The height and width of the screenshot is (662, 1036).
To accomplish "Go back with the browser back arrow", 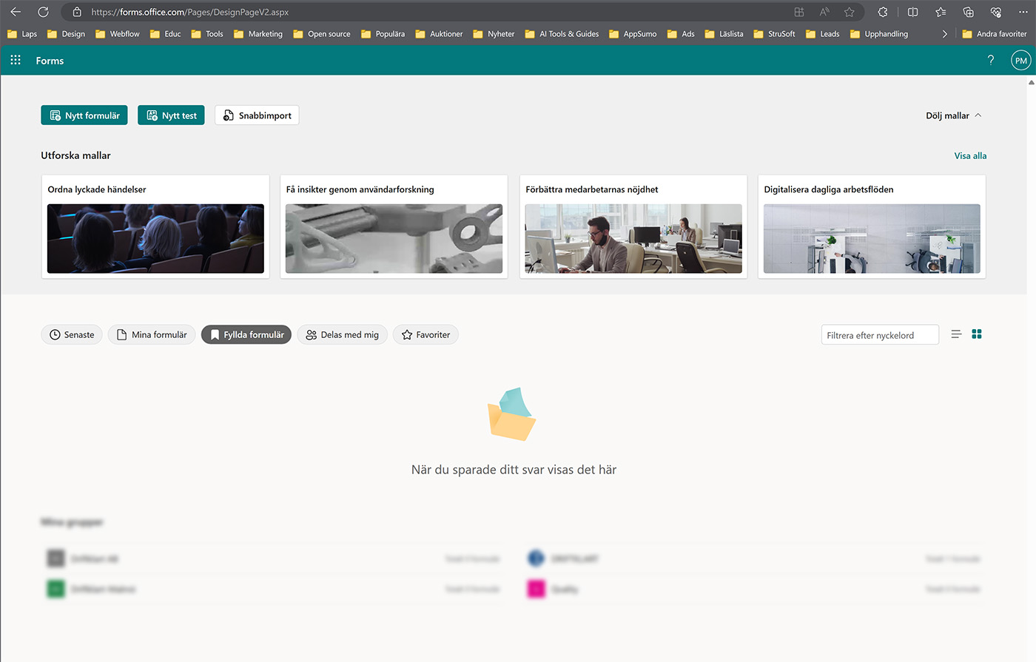I will 16,12.
